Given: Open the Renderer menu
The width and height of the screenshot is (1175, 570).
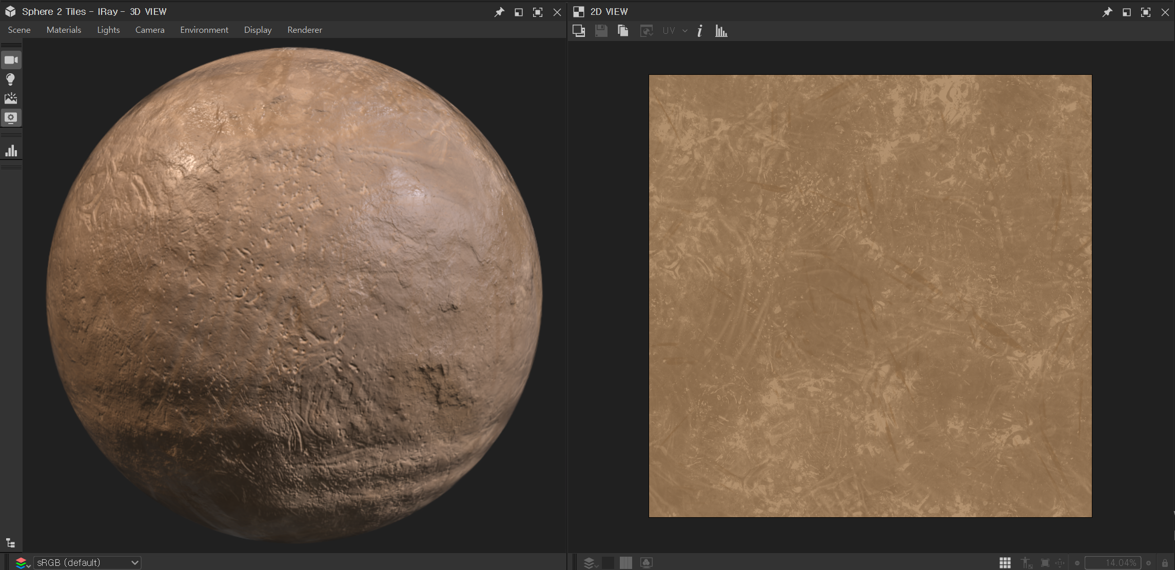Looking at the screenshot, I should point(304,30).
